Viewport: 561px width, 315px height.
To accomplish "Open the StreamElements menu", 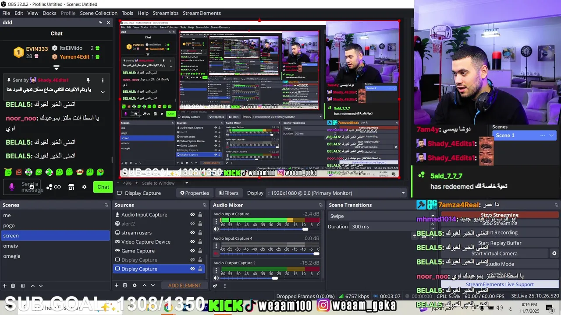I will point(202,13).
